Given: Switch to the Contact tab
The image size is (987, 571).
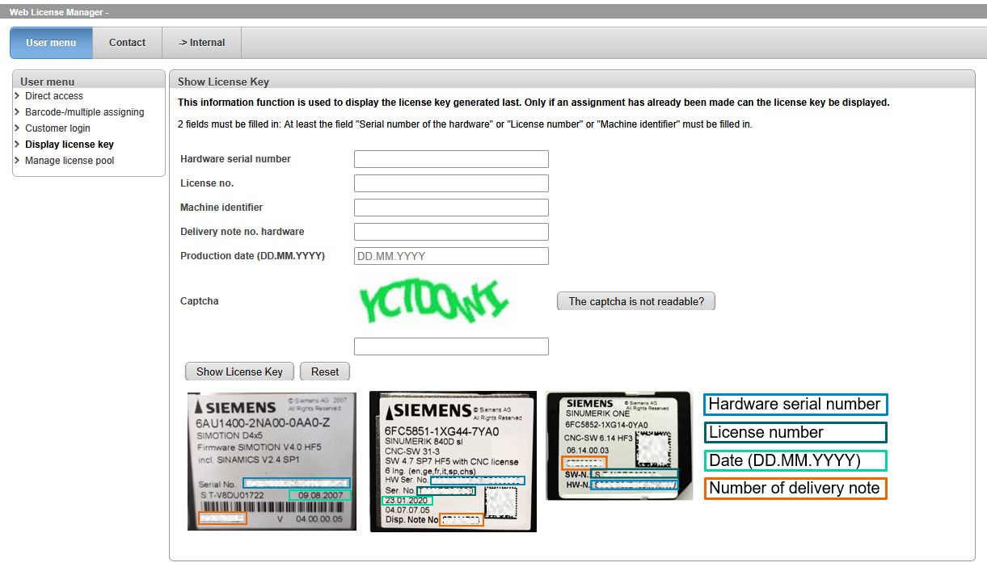Looking at the screenshot, I should [127, 43].
